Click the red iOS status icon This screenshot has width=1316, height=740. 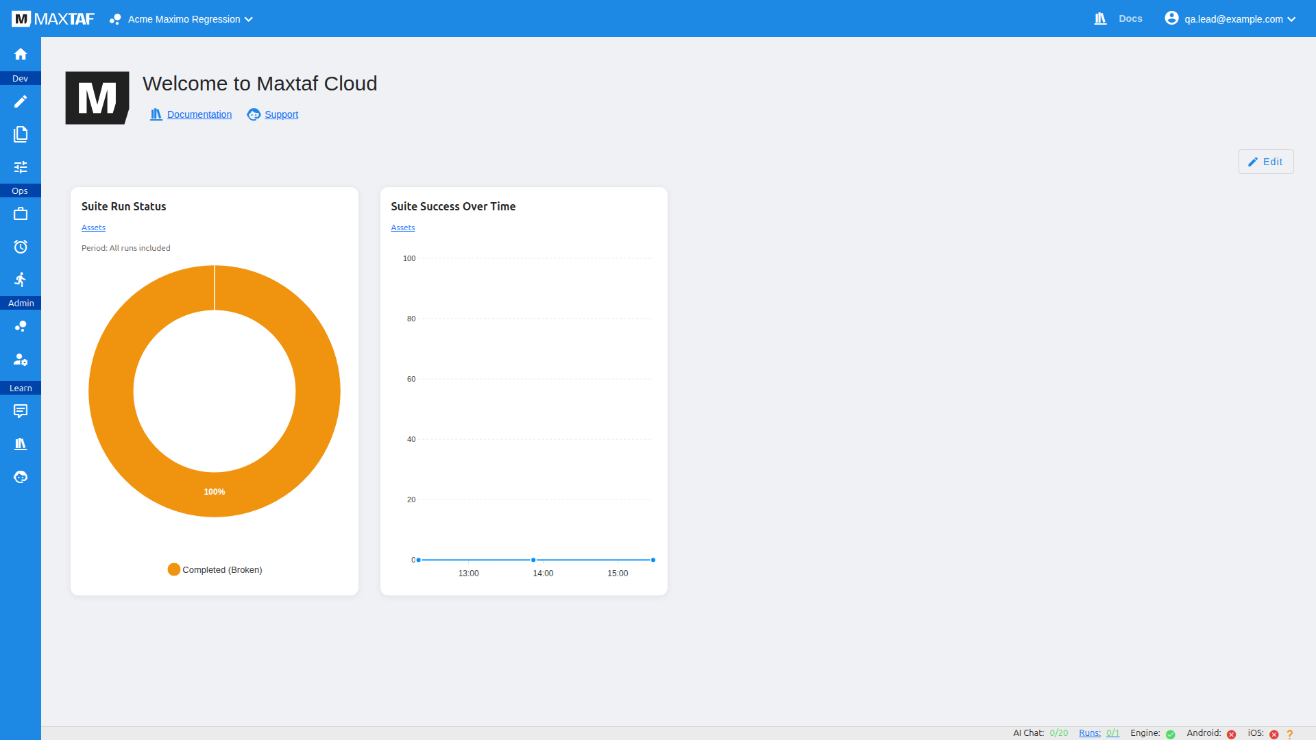(x=1274, y=734)
